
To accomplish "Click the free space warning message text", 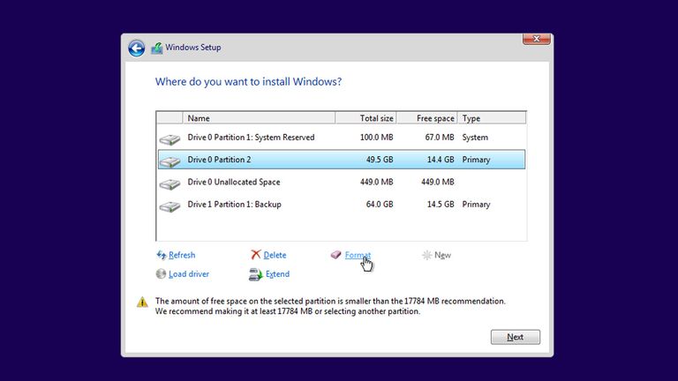I will click(x=330, y=306).
